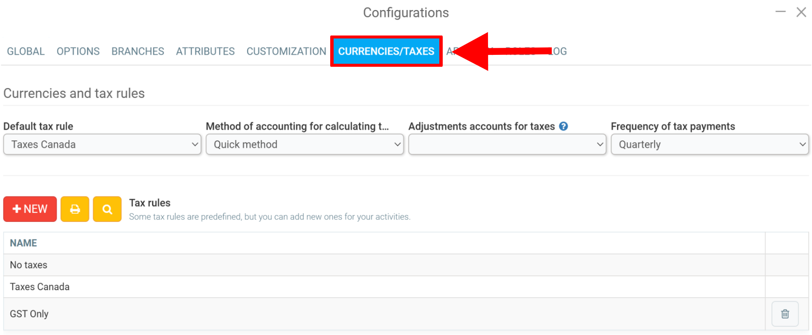The width and height of the screenshot is (812, 335).
Task: Open the OPTIONS tab
Action: 78,51
